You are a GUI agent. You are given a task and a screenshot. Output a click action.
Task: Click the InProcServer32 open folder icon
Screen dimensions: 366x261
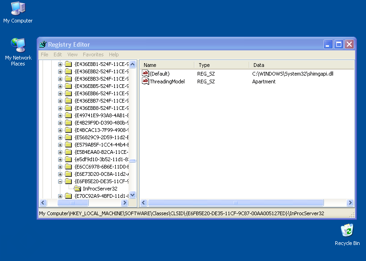point(77,189)
